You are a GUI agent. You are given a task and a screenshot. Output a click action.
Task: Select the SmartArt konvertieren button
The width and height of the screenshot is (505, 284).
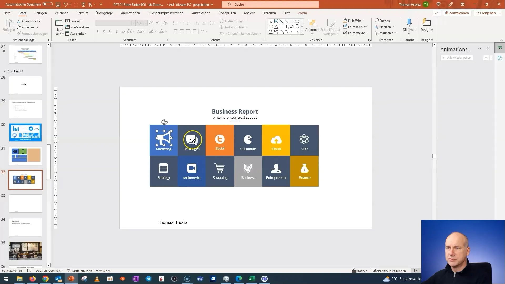[242, 33]
